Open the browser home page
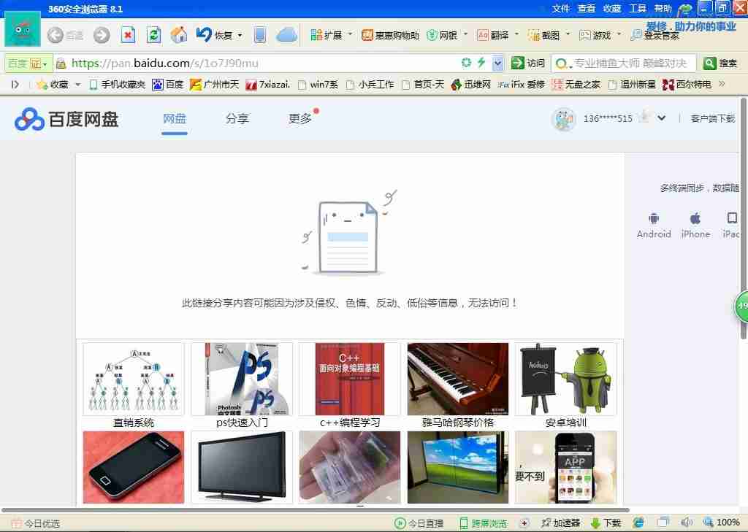Viewport: 748px width, 532px height. coord(180,34)
